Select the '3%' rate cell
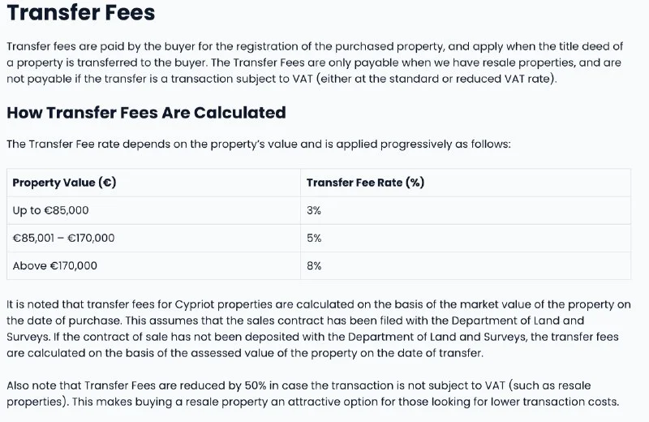This screenshot has height=422, width=649. point(314,210)
